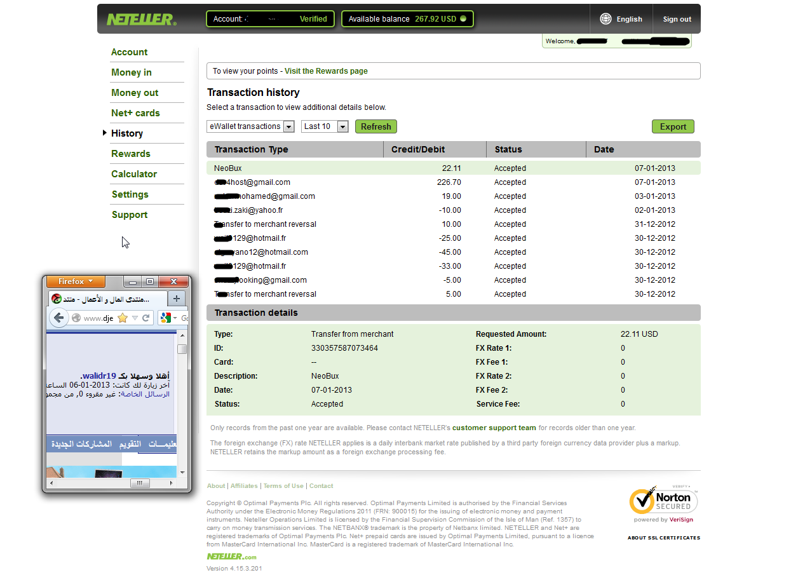Click the forum tab favicon in Firefox
798x582 pixels.
click(x=57, y=299)
